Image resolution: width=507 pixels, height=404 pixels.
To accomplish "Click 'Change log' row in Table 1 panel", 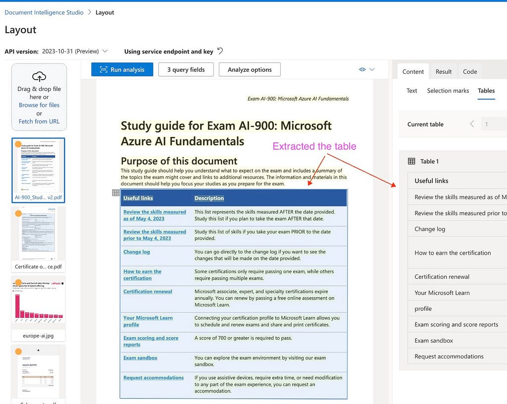I will 457,229.
